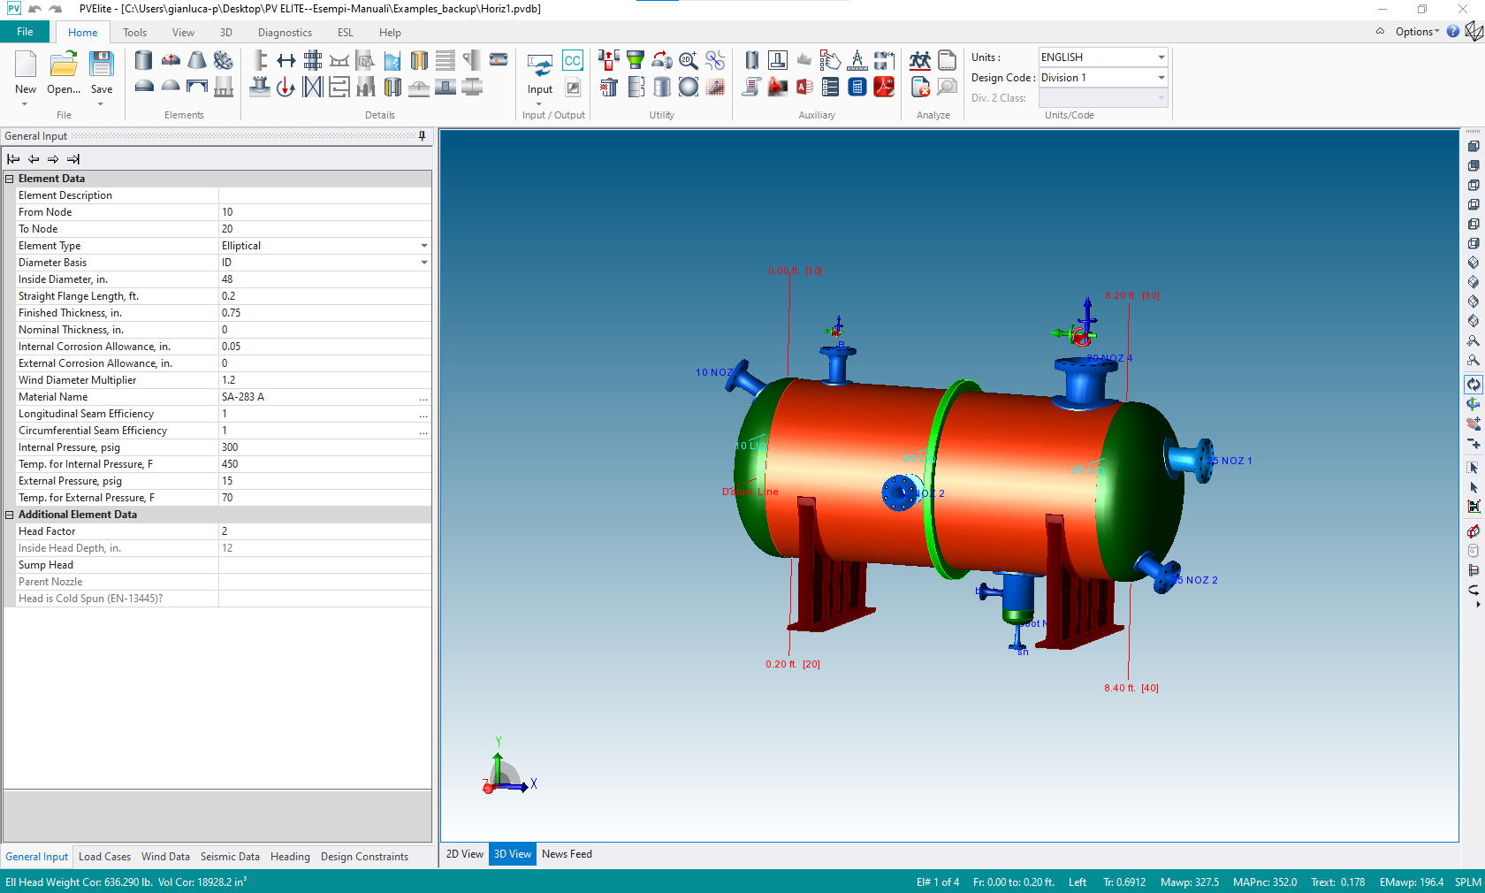Screen dimensions: 1485x893
Task: Add a liquid detail to the element
Action: (x=392, y=60)
